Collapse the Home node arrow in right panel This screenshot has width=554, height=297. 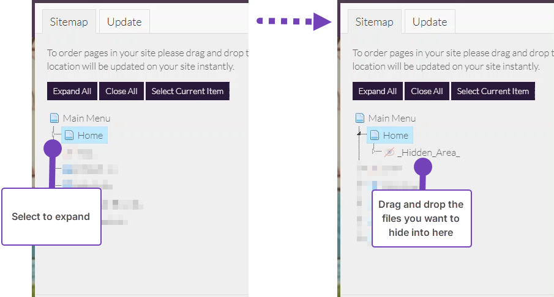pyautogui.click(x=359, y=133)
